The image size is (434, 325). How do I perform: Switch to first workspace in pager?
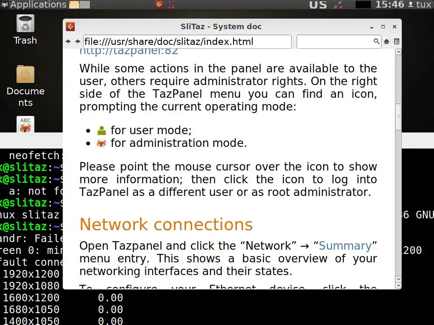(x=74, y=5)
